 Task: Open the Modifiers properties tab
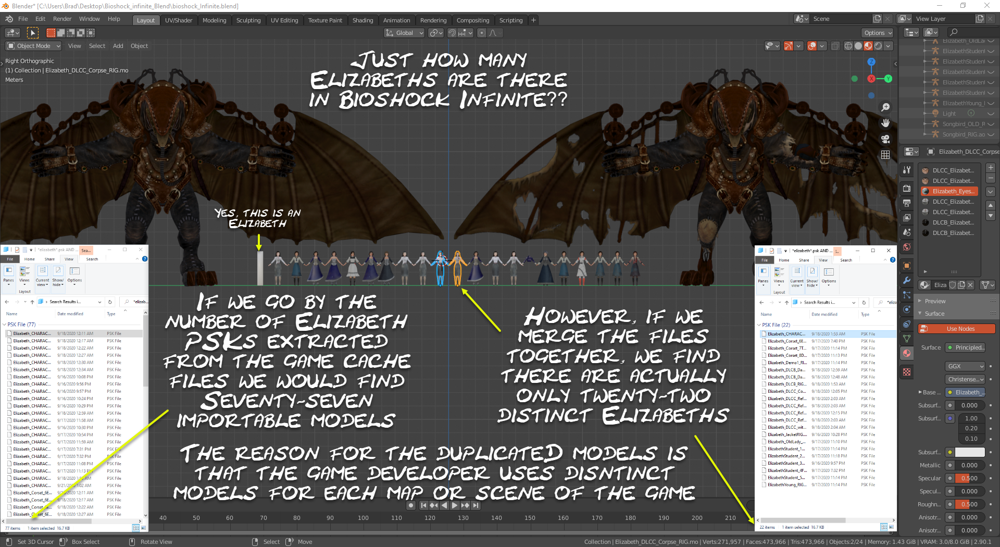907,280
